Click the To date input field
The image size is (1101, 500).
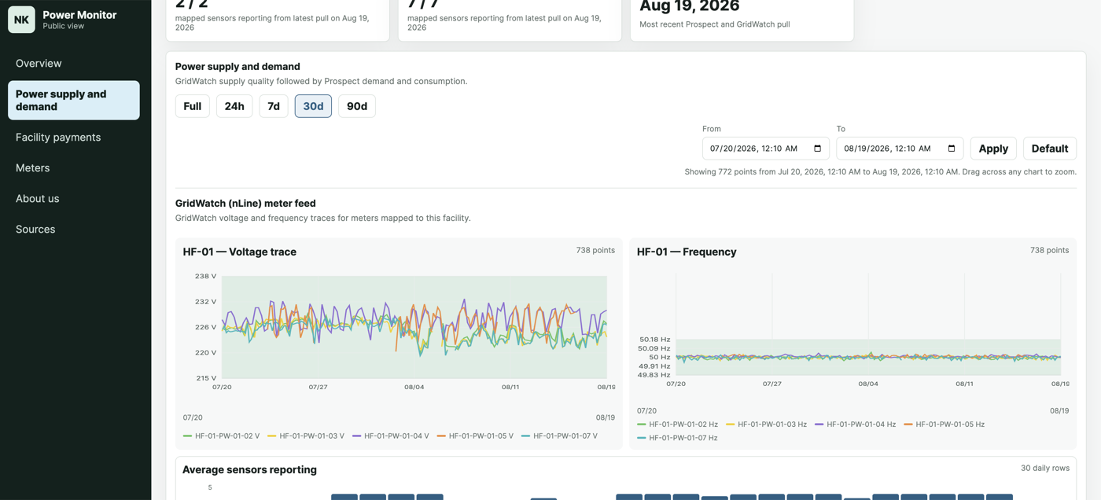900,149
